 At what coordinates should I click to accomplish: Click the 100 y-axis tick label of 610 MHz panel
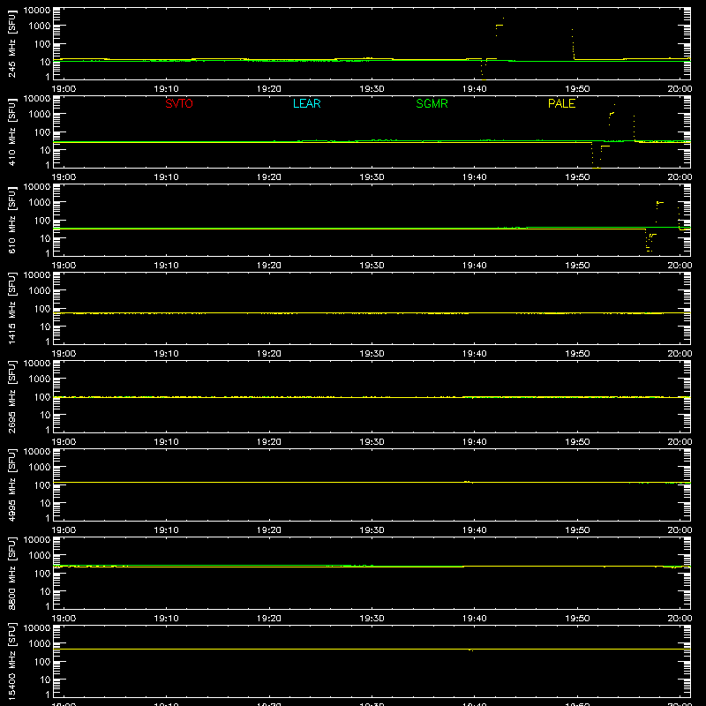pos(42,221)
